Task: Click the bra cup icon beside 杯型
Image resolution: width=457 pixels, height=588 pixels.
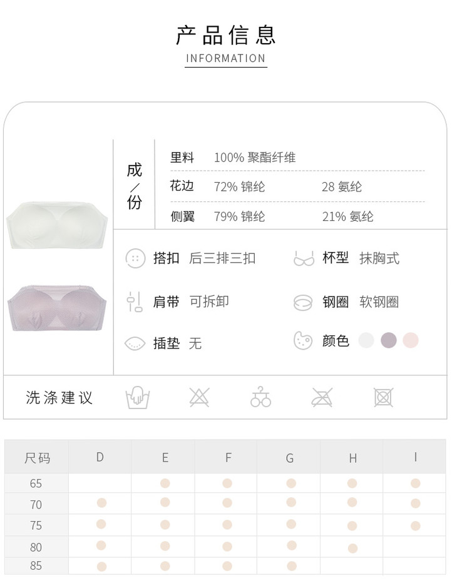Action: click(304, 258)
